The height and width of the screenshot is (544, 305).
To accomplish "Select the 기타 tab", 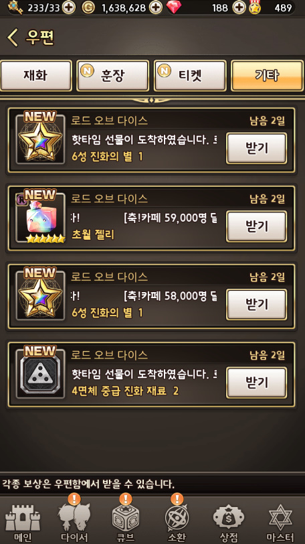I will coord(267,76).
